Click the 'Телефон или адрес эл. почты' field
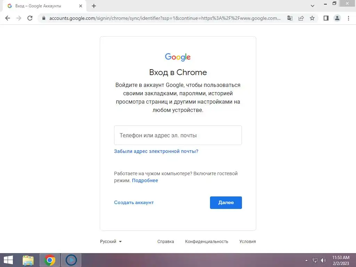The height and width of the screenshot is (267, 356). point(178,135)
